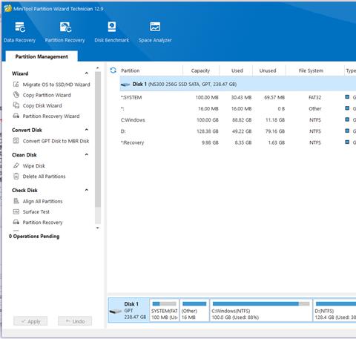Click the Wipe Disk eraser icon
Screen dimensions: 356x339
(16, 165)
